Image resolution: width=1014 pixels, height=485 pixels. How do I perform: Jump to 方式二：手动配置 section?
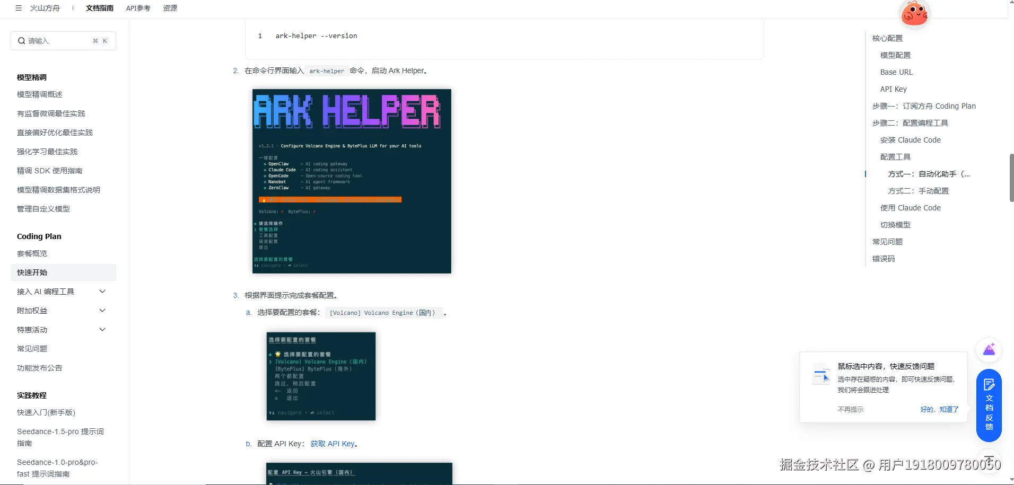tap(919, 191)
